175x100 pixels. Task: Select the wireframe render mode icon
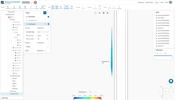96,13
